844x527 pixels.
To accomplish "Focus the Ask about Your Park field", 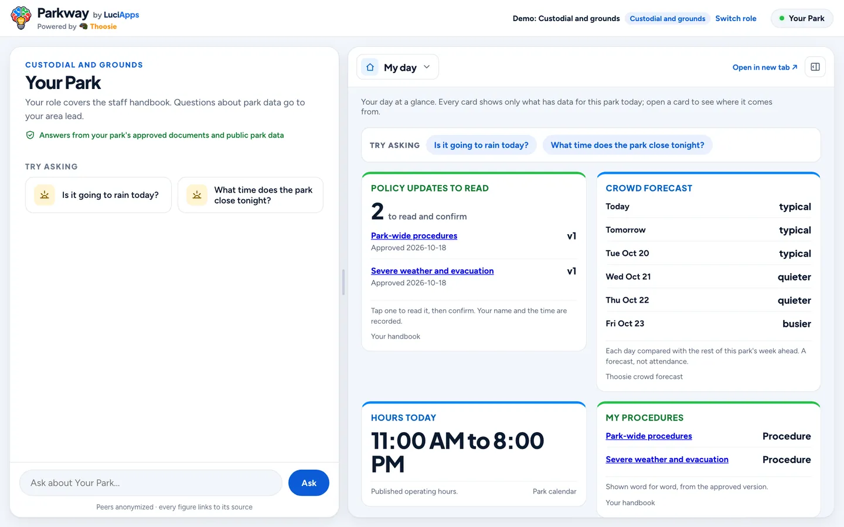I will [151, 483].
